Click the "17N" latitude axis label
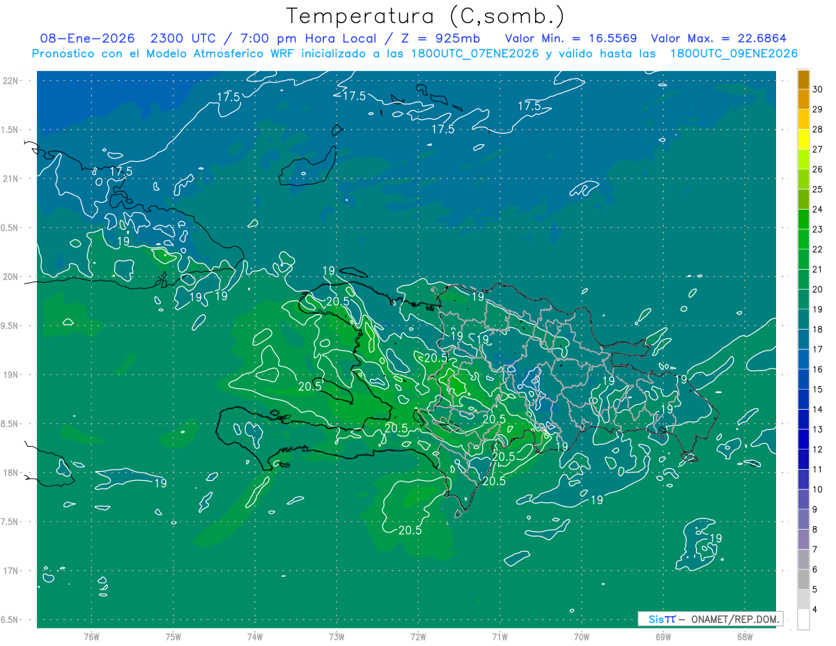 click(x=12, y=571)
